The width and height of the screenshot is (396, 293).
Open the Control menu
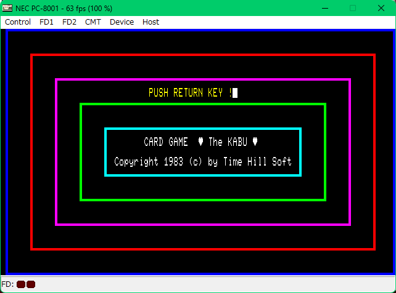18,22
